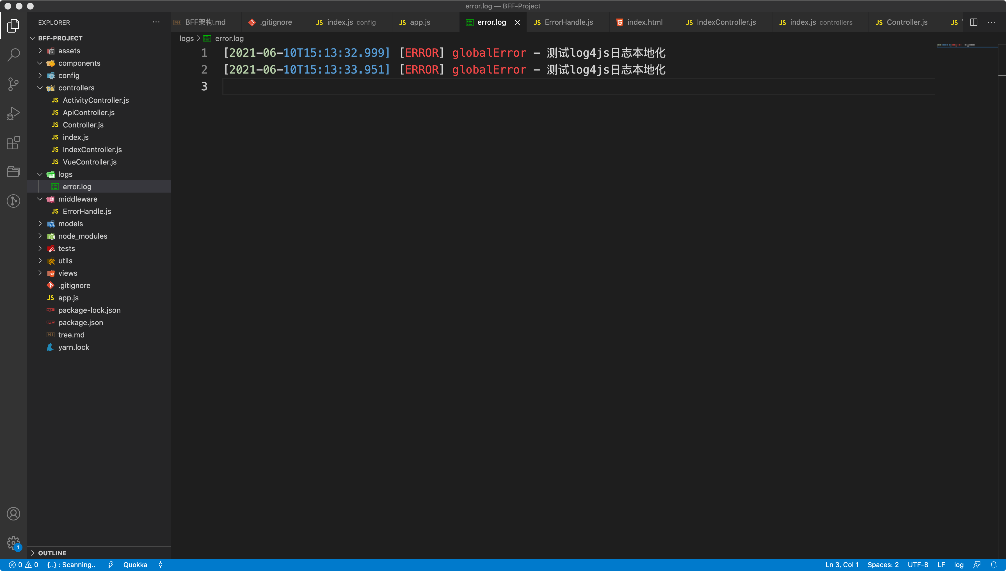Switch to the index.js controllers tab
The width and height of the screenshot is (1006, 571).
click(x=820, y=22)
